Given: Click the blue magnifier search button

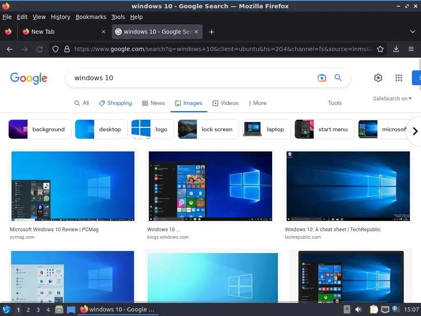Looking at the screenshot, I should [338, 78].
